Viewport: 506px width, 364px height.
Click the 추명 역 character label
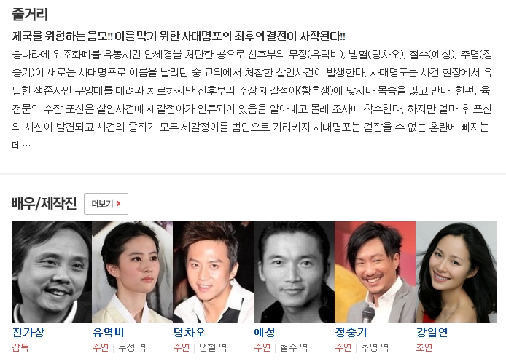[x=375, y=347]
